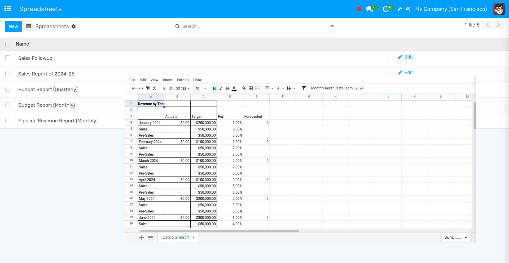
Task: Undo the last spreadsheet action
Action: pyautogui.click(x=134, y=88)
